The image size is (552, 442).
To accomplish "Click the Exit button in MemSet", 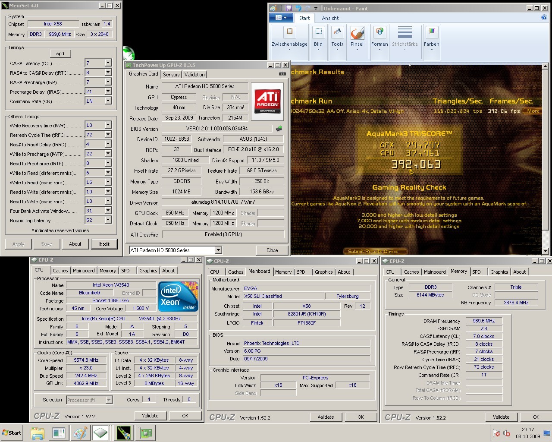I will pos(104,244).
